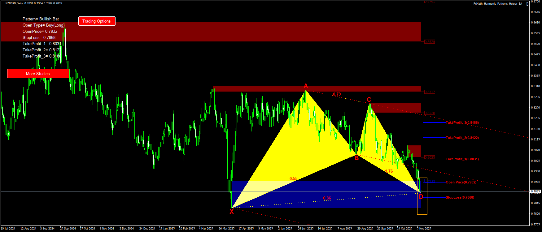542x232 pixels.
Task: Click the 0.8317 resistance price tag
Action: coord(430,92)
